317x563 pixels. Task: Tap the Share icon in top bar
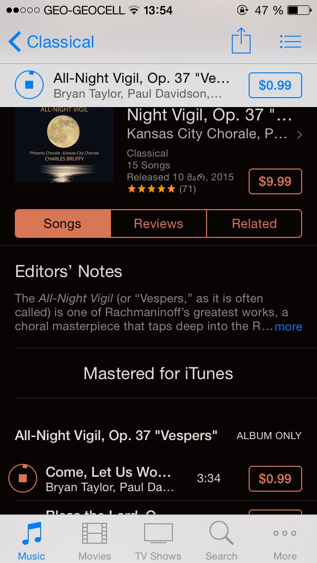(x=241, y=41)
